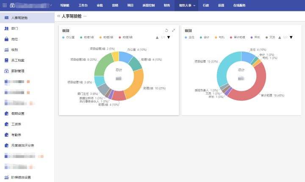Click the 阶梯绩效设置 chart icon
The height and width of the screenshot is (182, 305).
pos(6,177)
